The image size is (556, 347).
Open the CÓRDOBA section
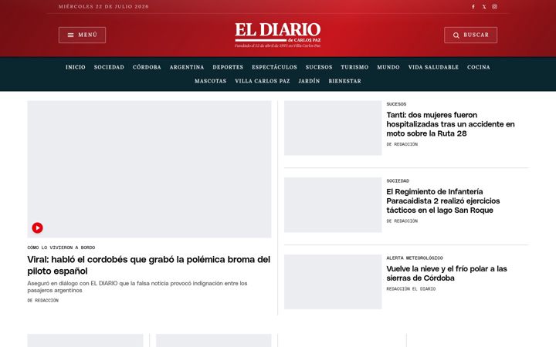(x=147, y=67)
